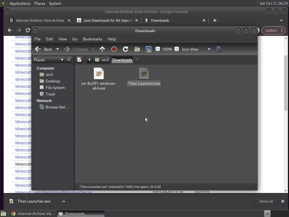This screenshot has width=289, height=217.
Task: Open the Help menu
Action: click(x=112, y=39)
